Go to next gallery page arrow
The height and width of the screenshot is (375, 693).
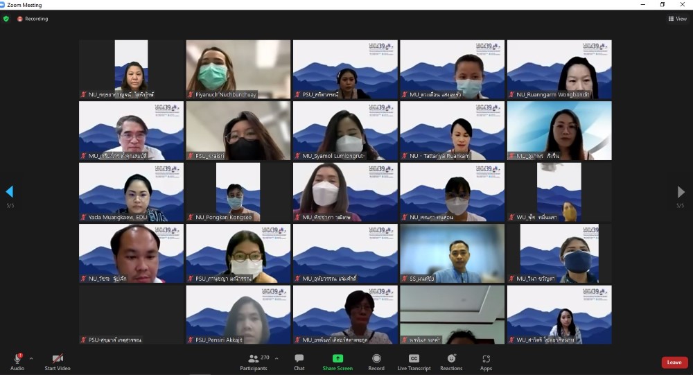[x=681, y=192]
